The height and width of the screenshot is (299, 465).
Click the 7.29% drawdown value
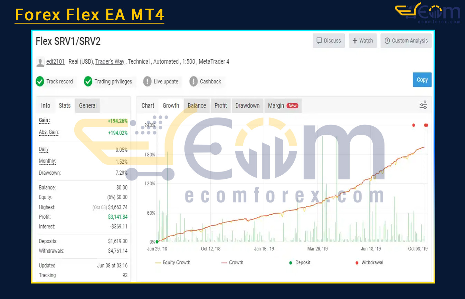[x=121, y=173]
